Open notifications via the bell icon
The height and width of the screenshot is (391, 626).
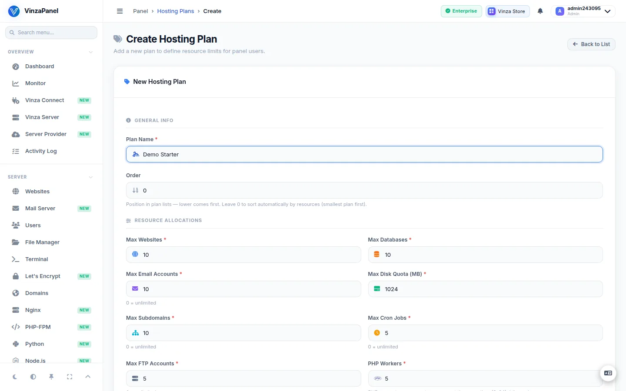tap(540, 11)
